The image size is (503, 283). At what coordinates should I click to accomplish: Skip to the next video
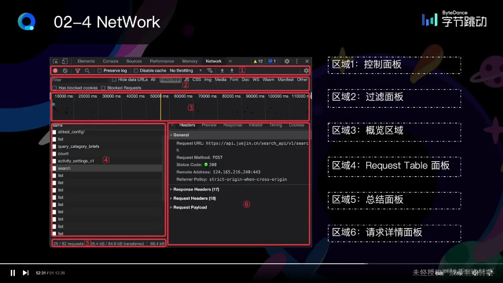click(25, 273)
